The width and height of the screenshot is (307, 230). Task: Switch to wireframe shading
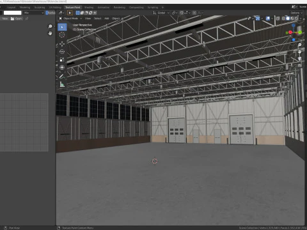click(283, 19)
